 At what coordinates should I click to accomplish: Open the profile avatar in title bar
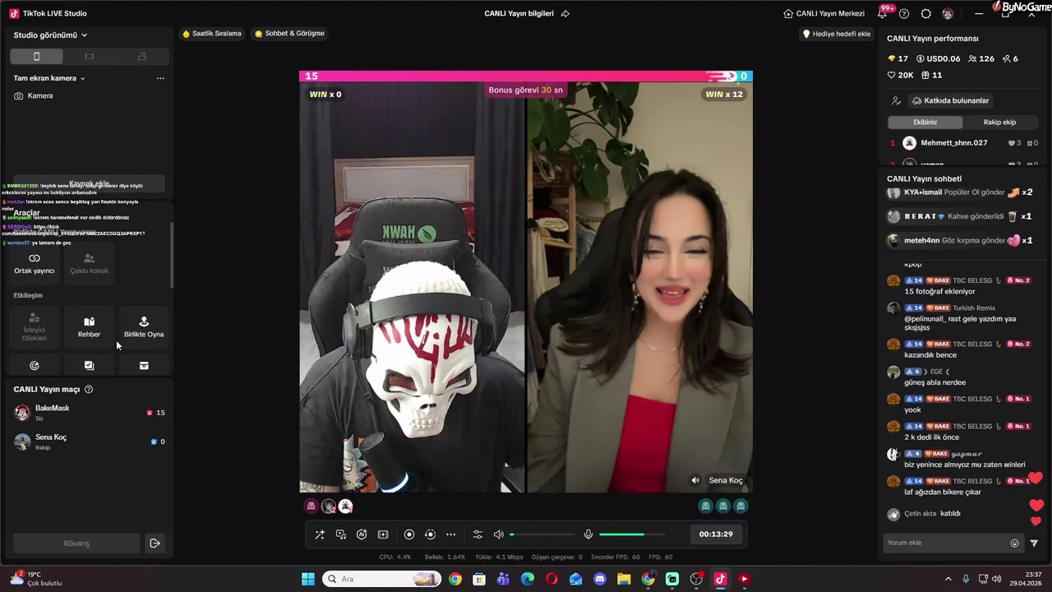[x=948, y=14]
